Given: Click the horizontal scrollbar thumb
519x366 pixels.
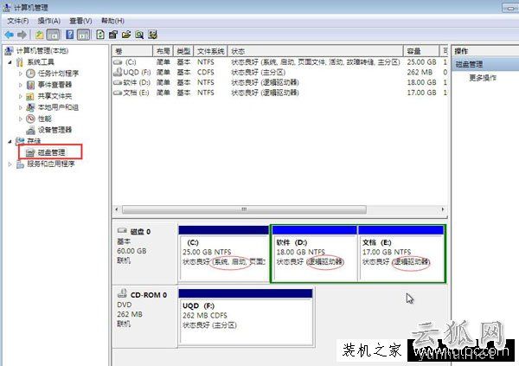Looking at the screenshot, I should [x=244, y=209].
